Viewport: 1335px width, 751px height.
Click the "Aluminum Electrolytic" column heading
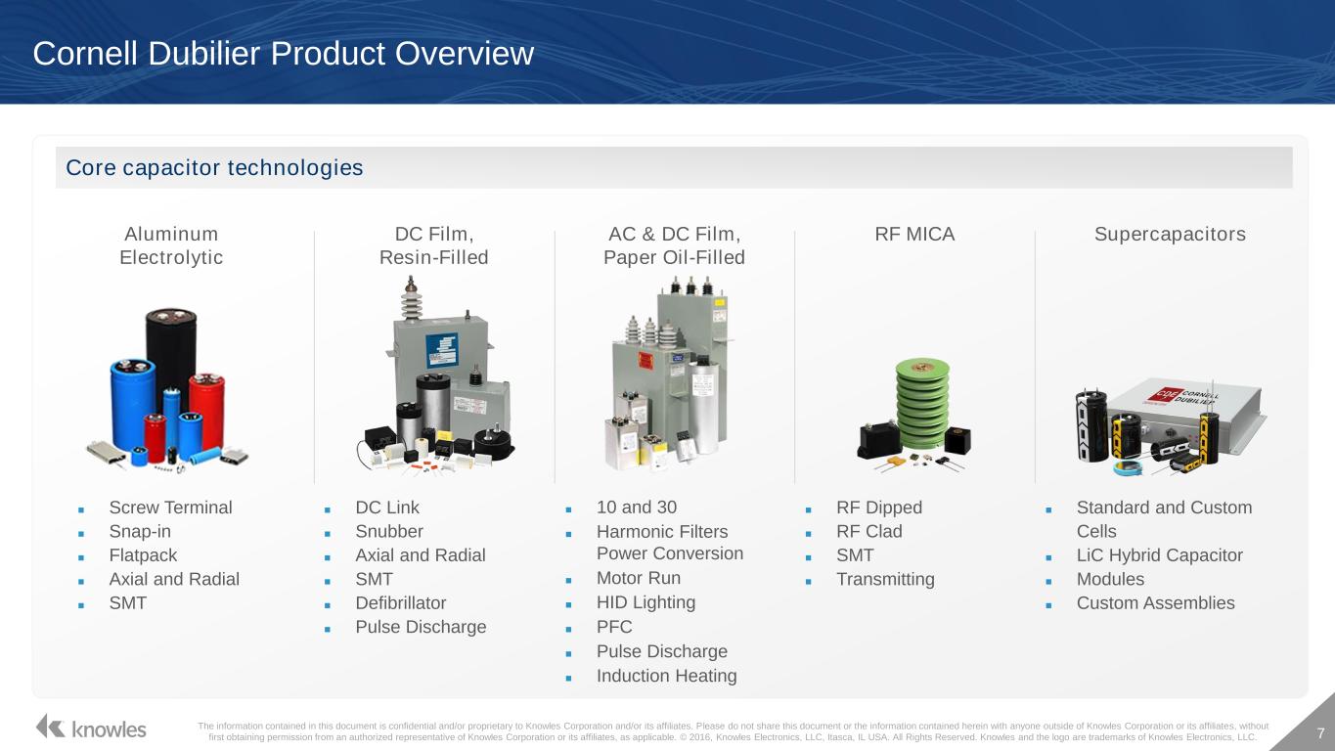tap(171, 245)
